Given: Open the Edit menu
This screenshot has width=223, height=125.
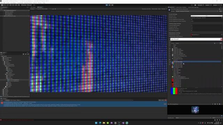Looking at the screenshot, I should pyautogui.click(x=4, y=3).
